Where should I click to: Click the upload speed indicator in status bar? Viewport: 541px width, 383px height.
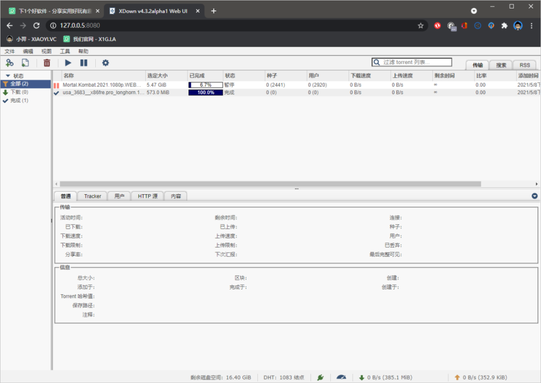[x=479, y=377]
